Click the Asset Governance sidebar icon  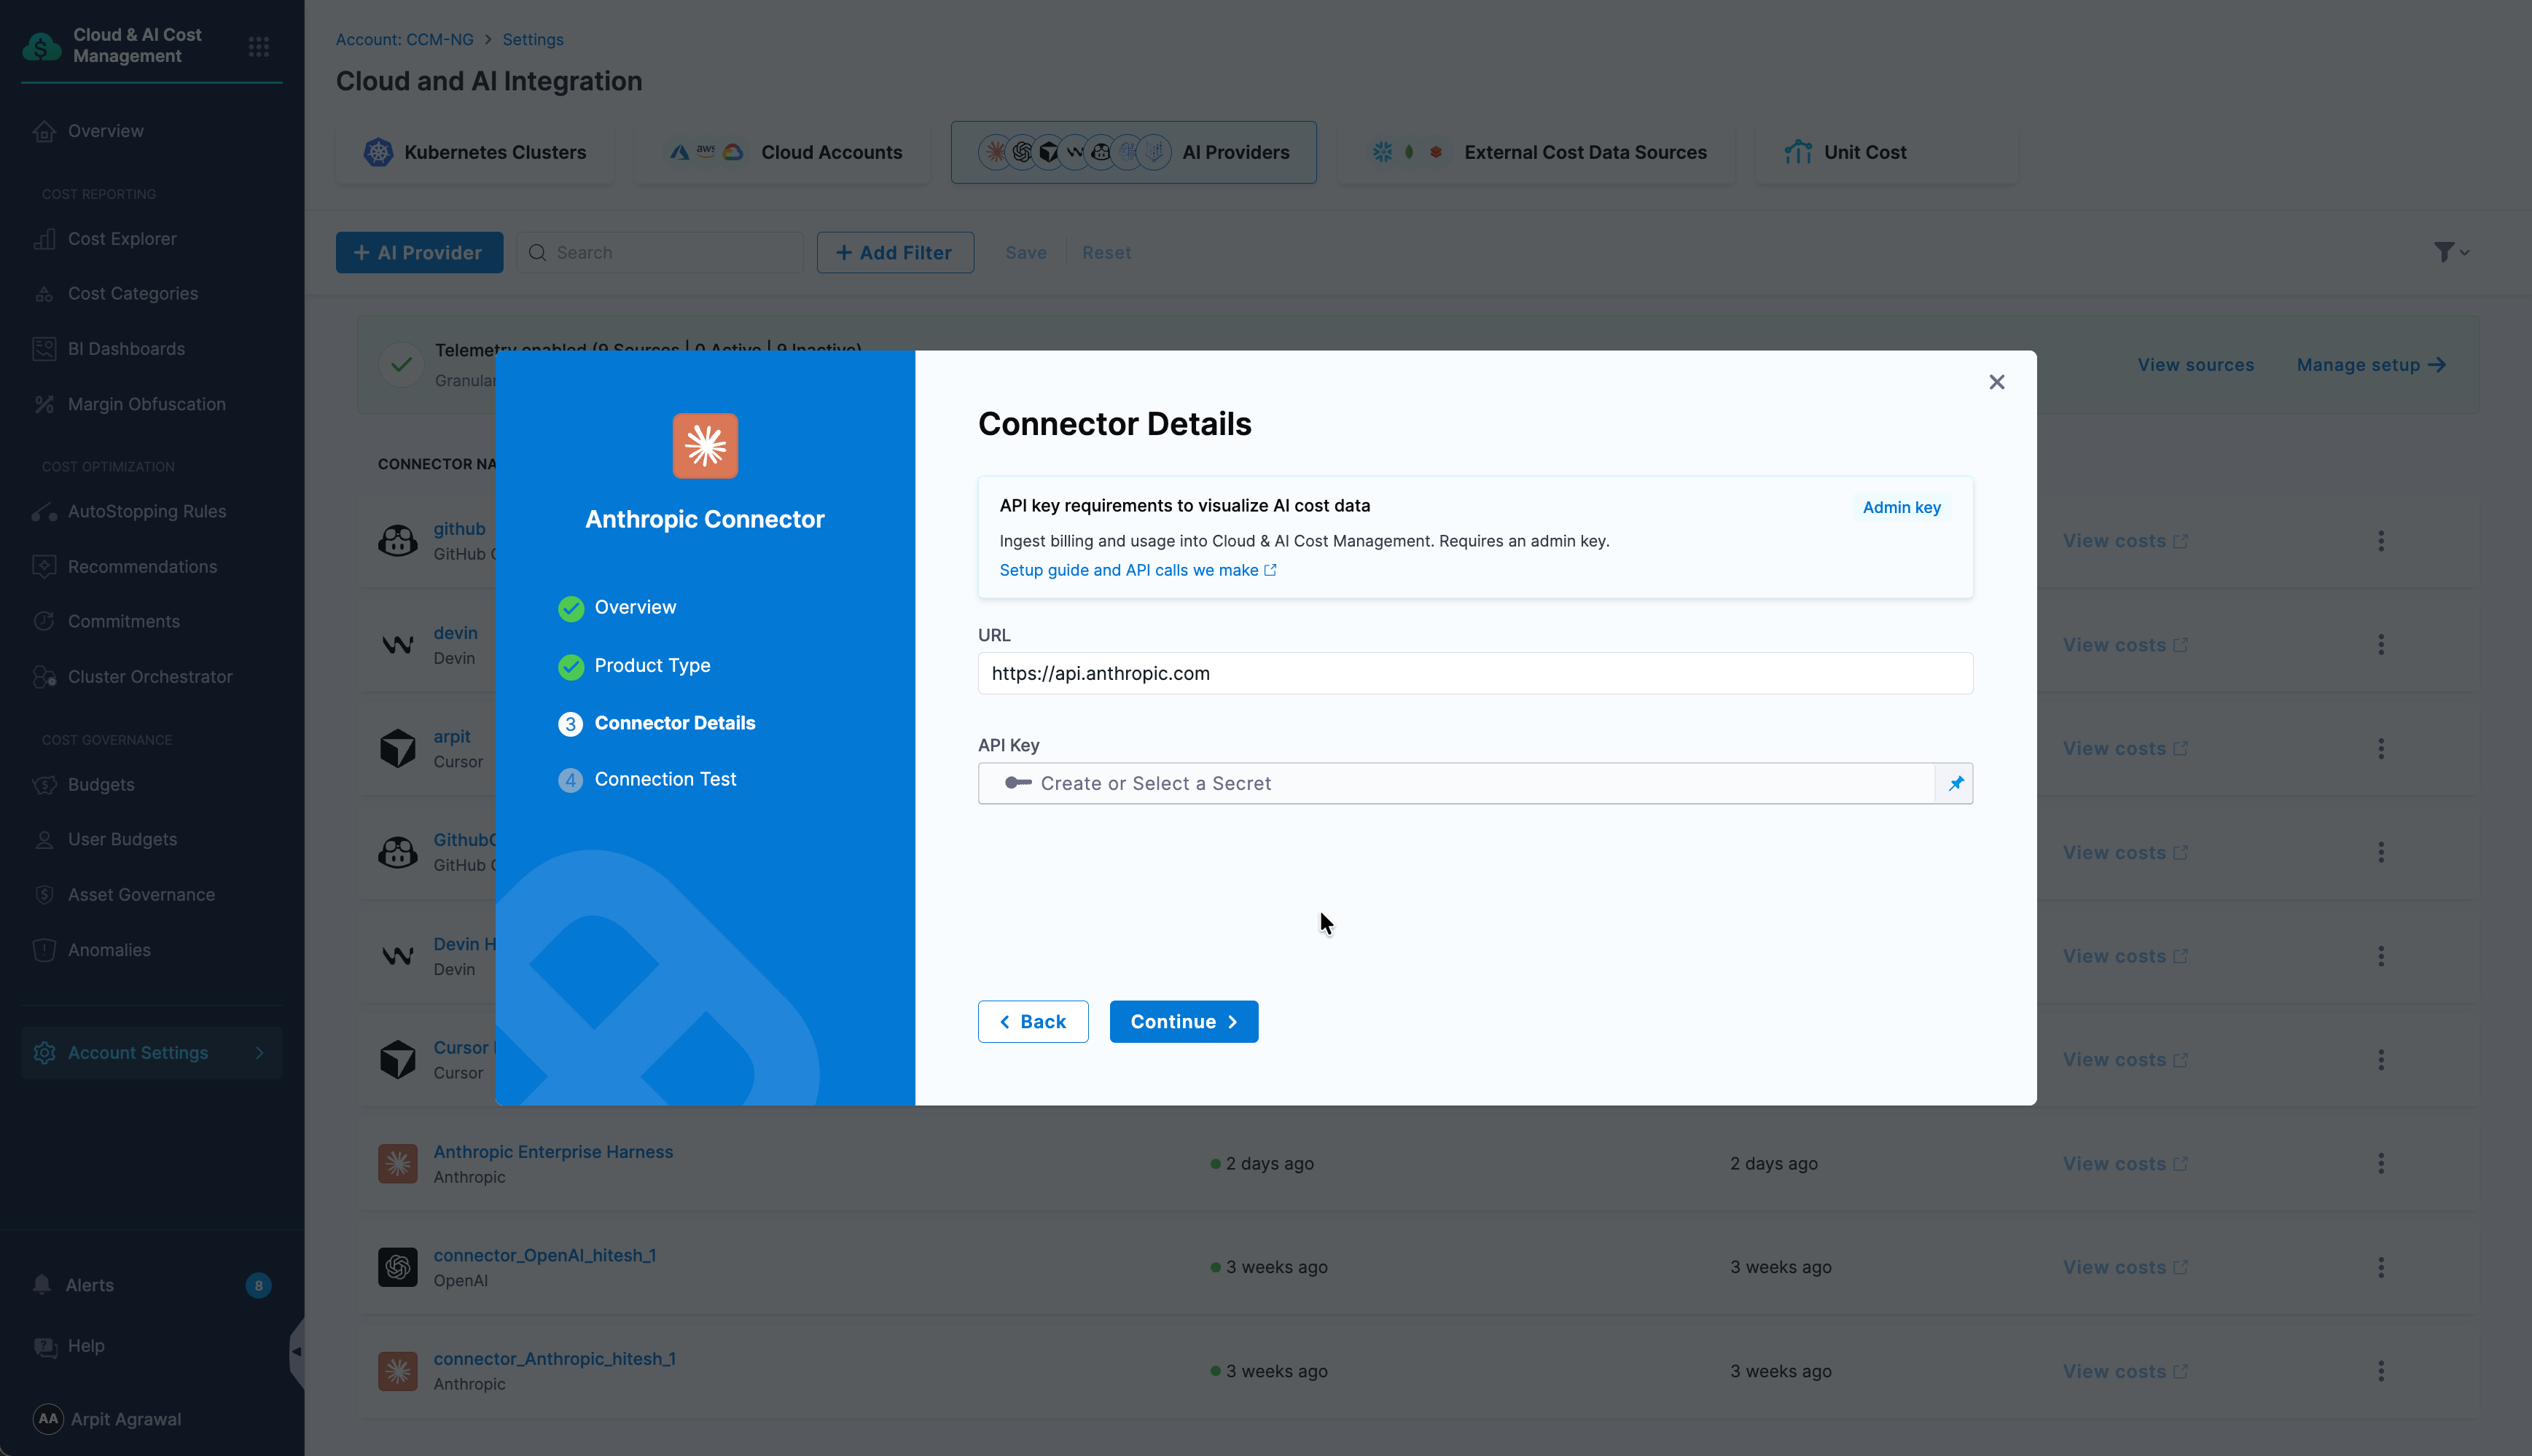point(44,894)
